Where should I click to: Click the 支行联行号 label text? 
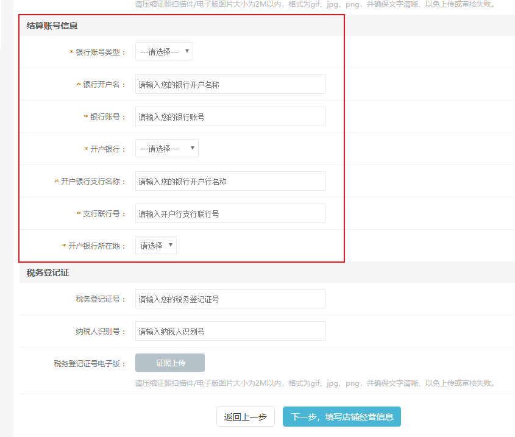coord(104,214)
